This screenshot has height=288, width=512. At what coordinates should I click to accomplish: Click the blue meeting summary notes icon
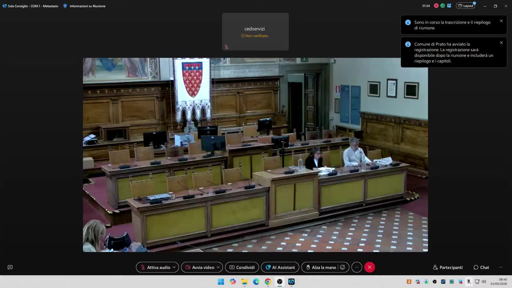[x=449, y=6]
